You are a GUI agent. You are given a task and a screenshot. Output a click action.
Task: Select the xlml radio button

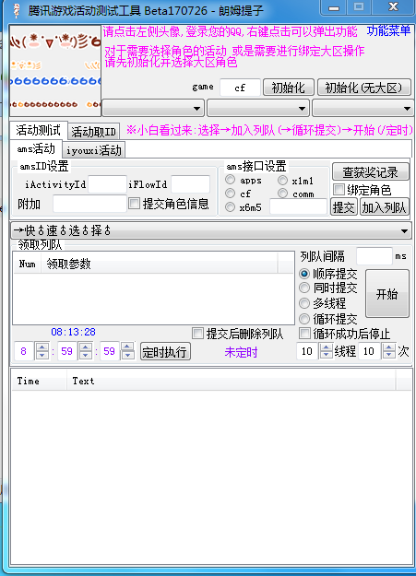click(x=282, y=181)
